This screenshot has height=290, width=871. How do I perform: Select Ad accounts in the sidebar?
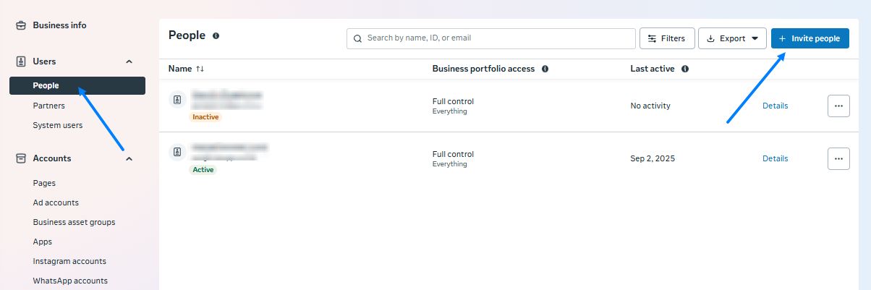tap(56, 202)
